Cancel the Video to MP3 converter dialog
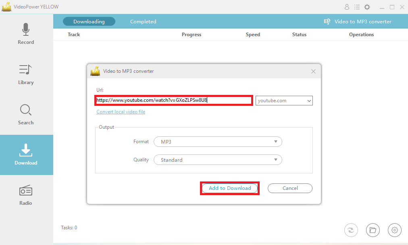This screenshot has width=408, height=245. point(290,188)
